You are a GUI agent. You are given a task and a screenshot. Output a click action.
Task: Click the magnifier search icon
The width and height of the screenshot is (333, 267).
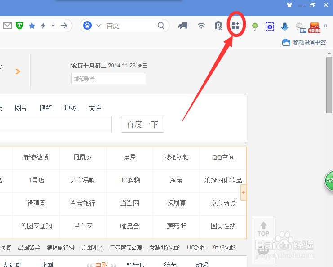(x=161, y=26)
